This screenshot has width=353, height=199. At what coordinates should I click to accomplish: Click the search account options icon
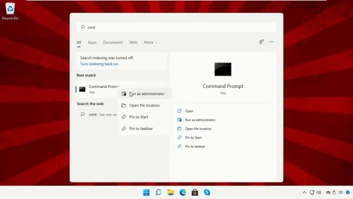pos(261,42)
